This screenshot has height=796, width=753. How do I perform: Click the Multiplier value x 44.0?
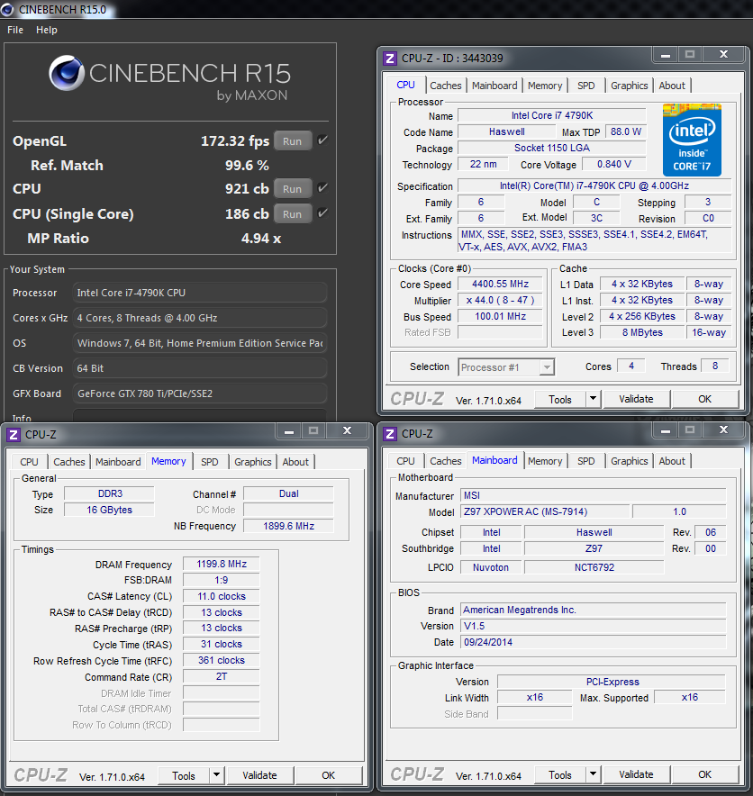[x=500, y=300]
